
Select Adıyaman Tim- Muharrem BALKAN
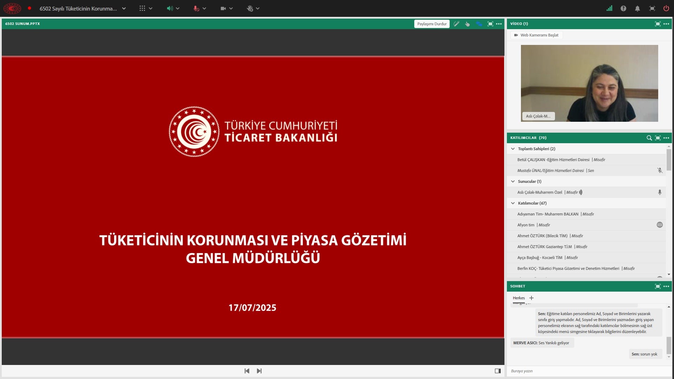[586, 214]
